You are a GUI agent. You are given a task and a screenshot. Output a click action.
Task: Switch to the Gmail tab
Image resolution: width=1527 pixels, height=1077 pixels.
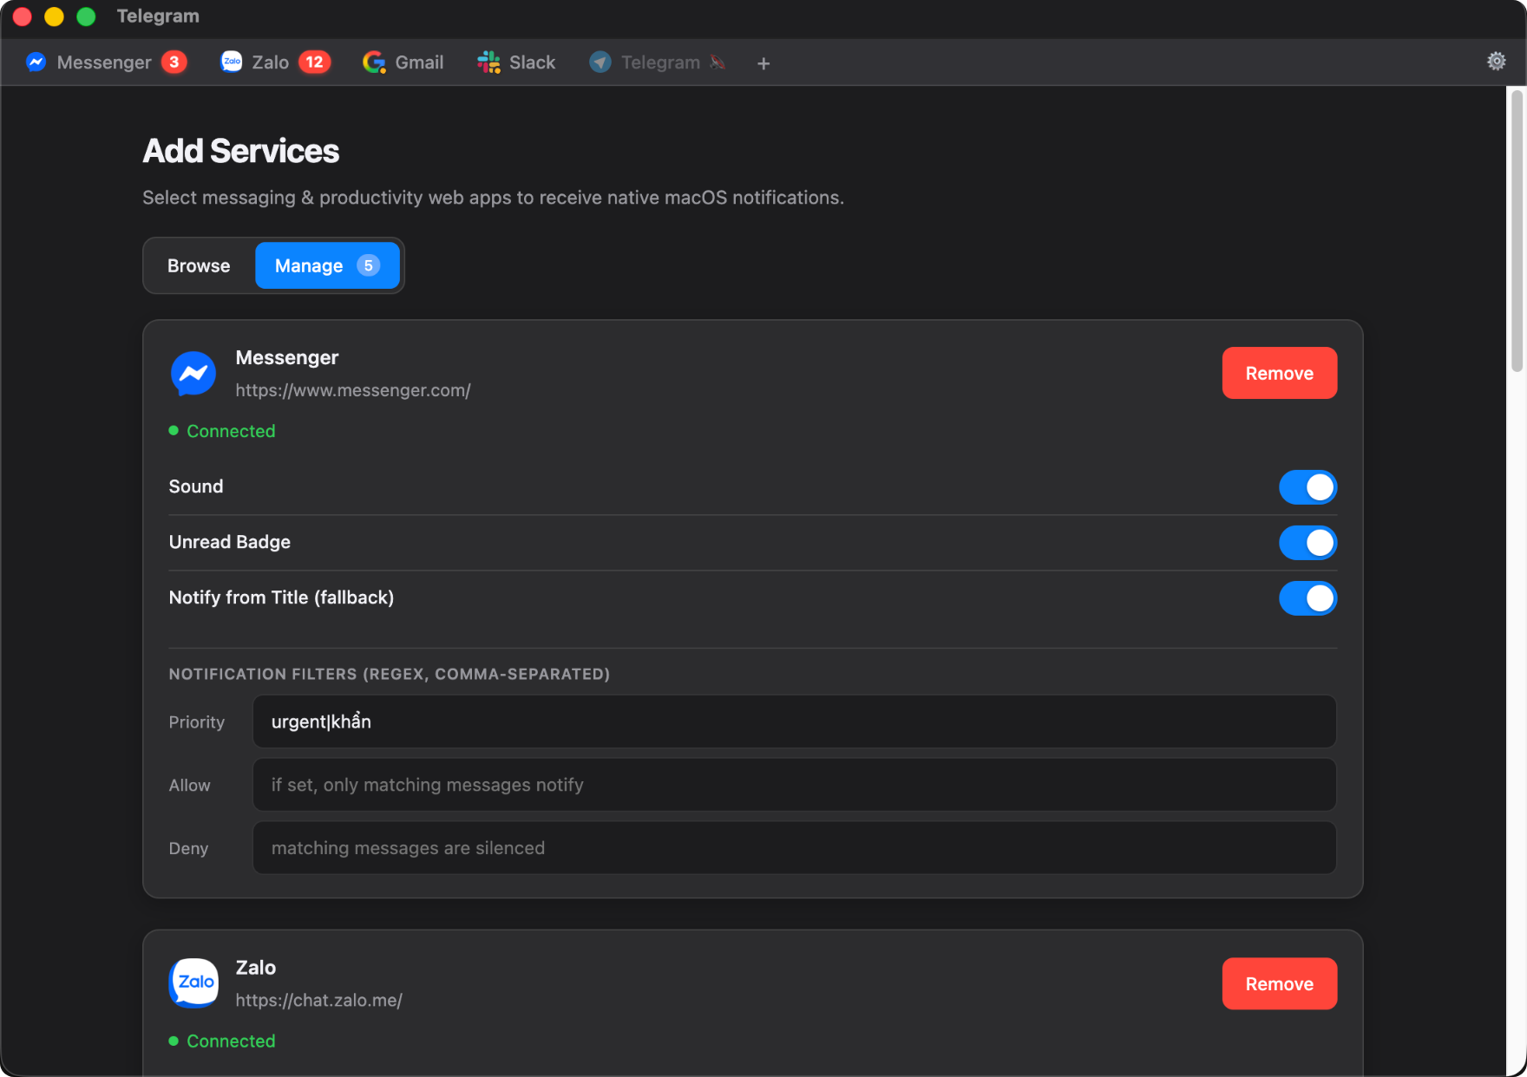[x=403, y=62]
